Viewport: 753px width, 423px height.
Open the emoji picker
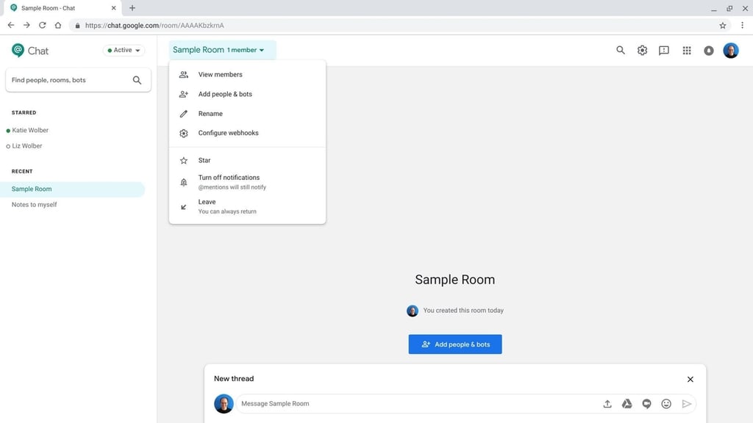(x=666, y=404)
